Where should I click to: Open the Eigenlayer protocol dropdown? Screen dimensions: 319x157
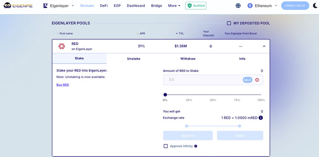point(59,6)
